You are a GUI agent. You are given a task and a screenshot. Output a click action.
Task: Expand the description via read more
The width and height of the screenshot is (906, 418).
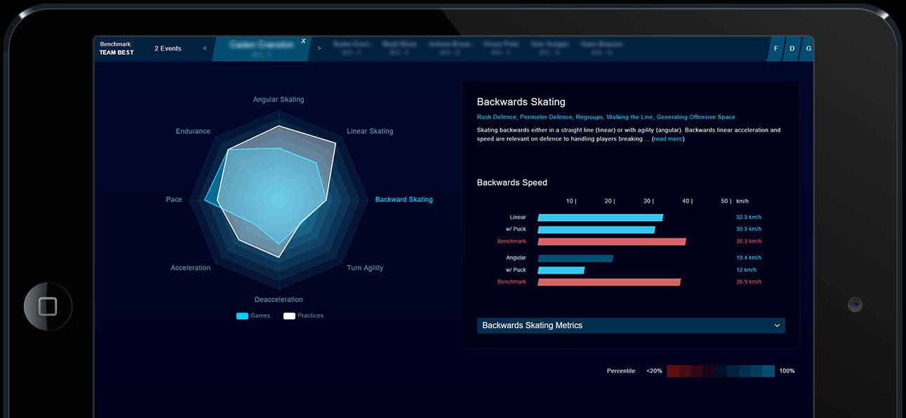[667, 138]
